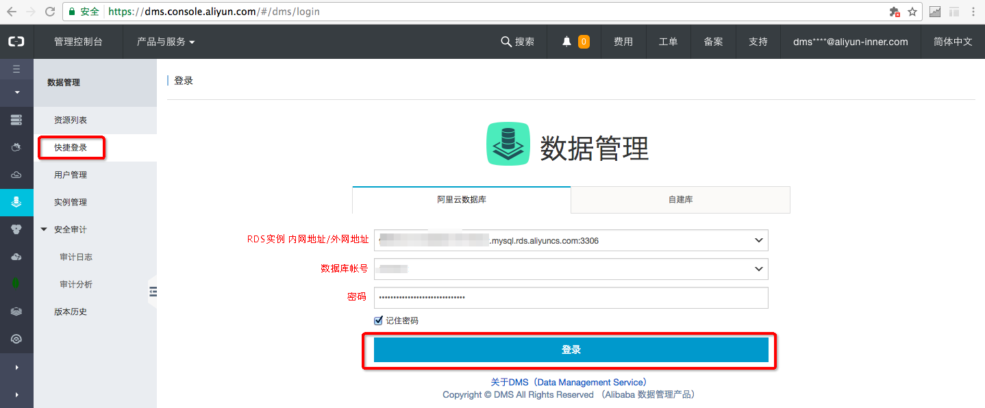Screen dimensions: 985x408
Task: Open 审计分析 under 安全审计
Action: pos(76,284)
